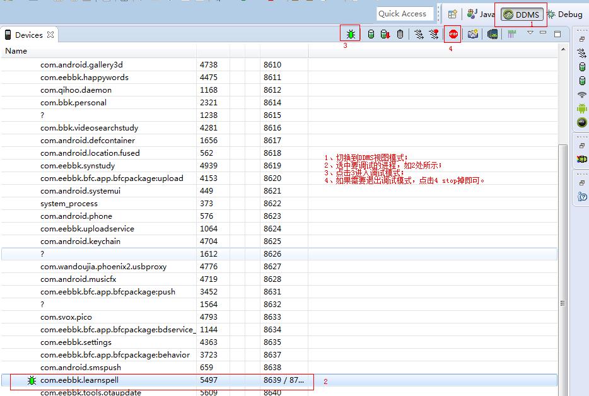Open the second cylinder icon in right sidebar
This screenshot has width=589, height=396.
pos(582,81)
